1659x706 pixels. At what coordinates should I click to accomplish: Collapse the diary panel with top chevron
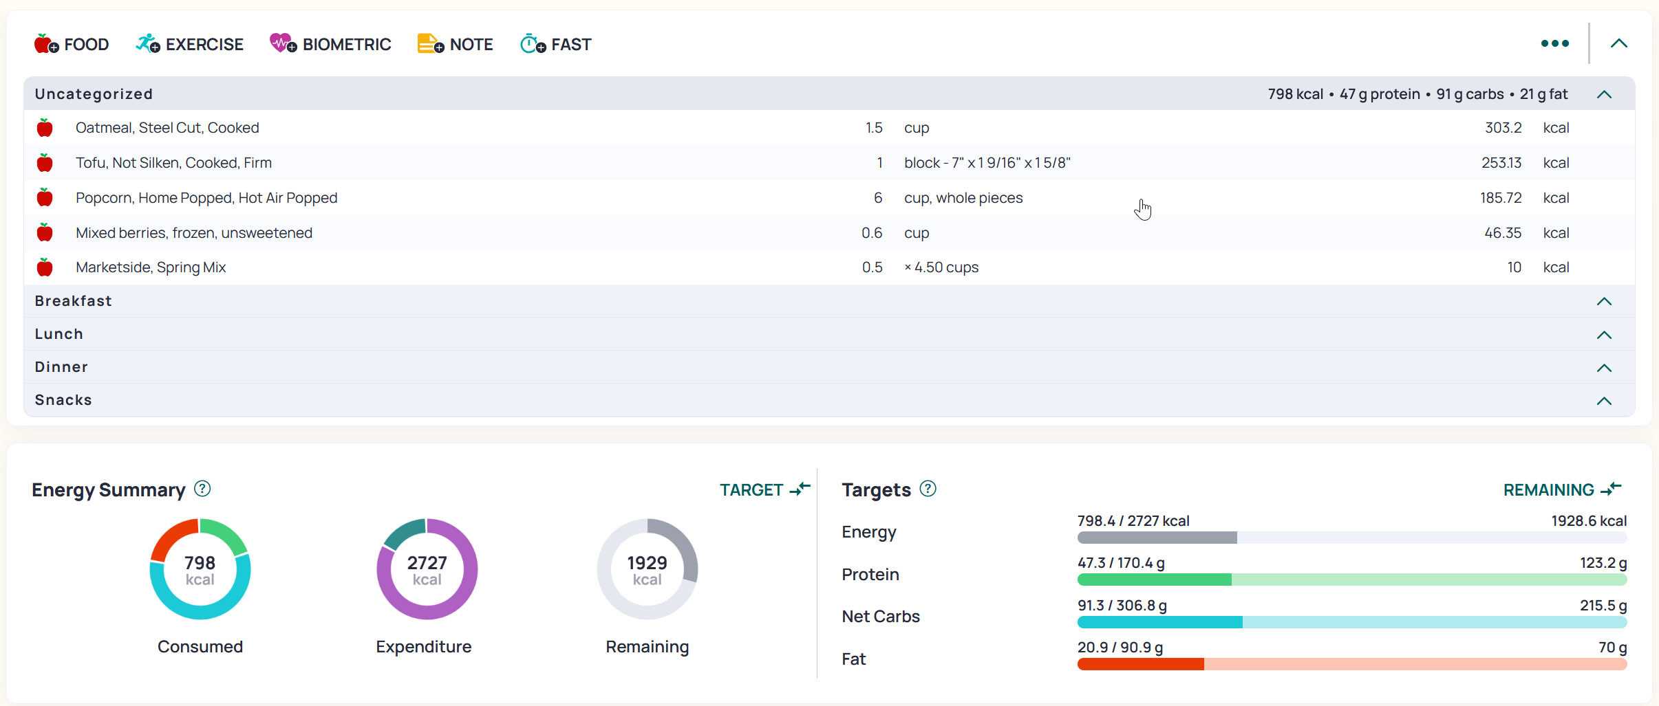click(1619, 43)
